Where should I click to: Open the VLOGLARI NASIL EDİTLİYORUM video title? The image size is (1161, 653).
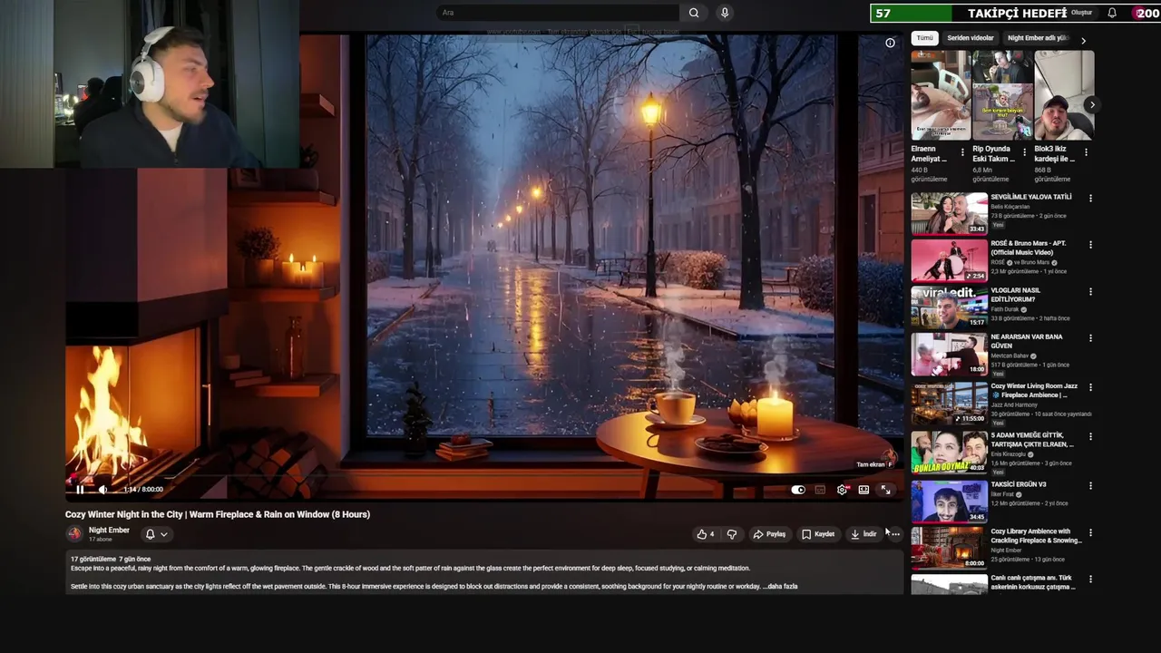(1016, 295)
